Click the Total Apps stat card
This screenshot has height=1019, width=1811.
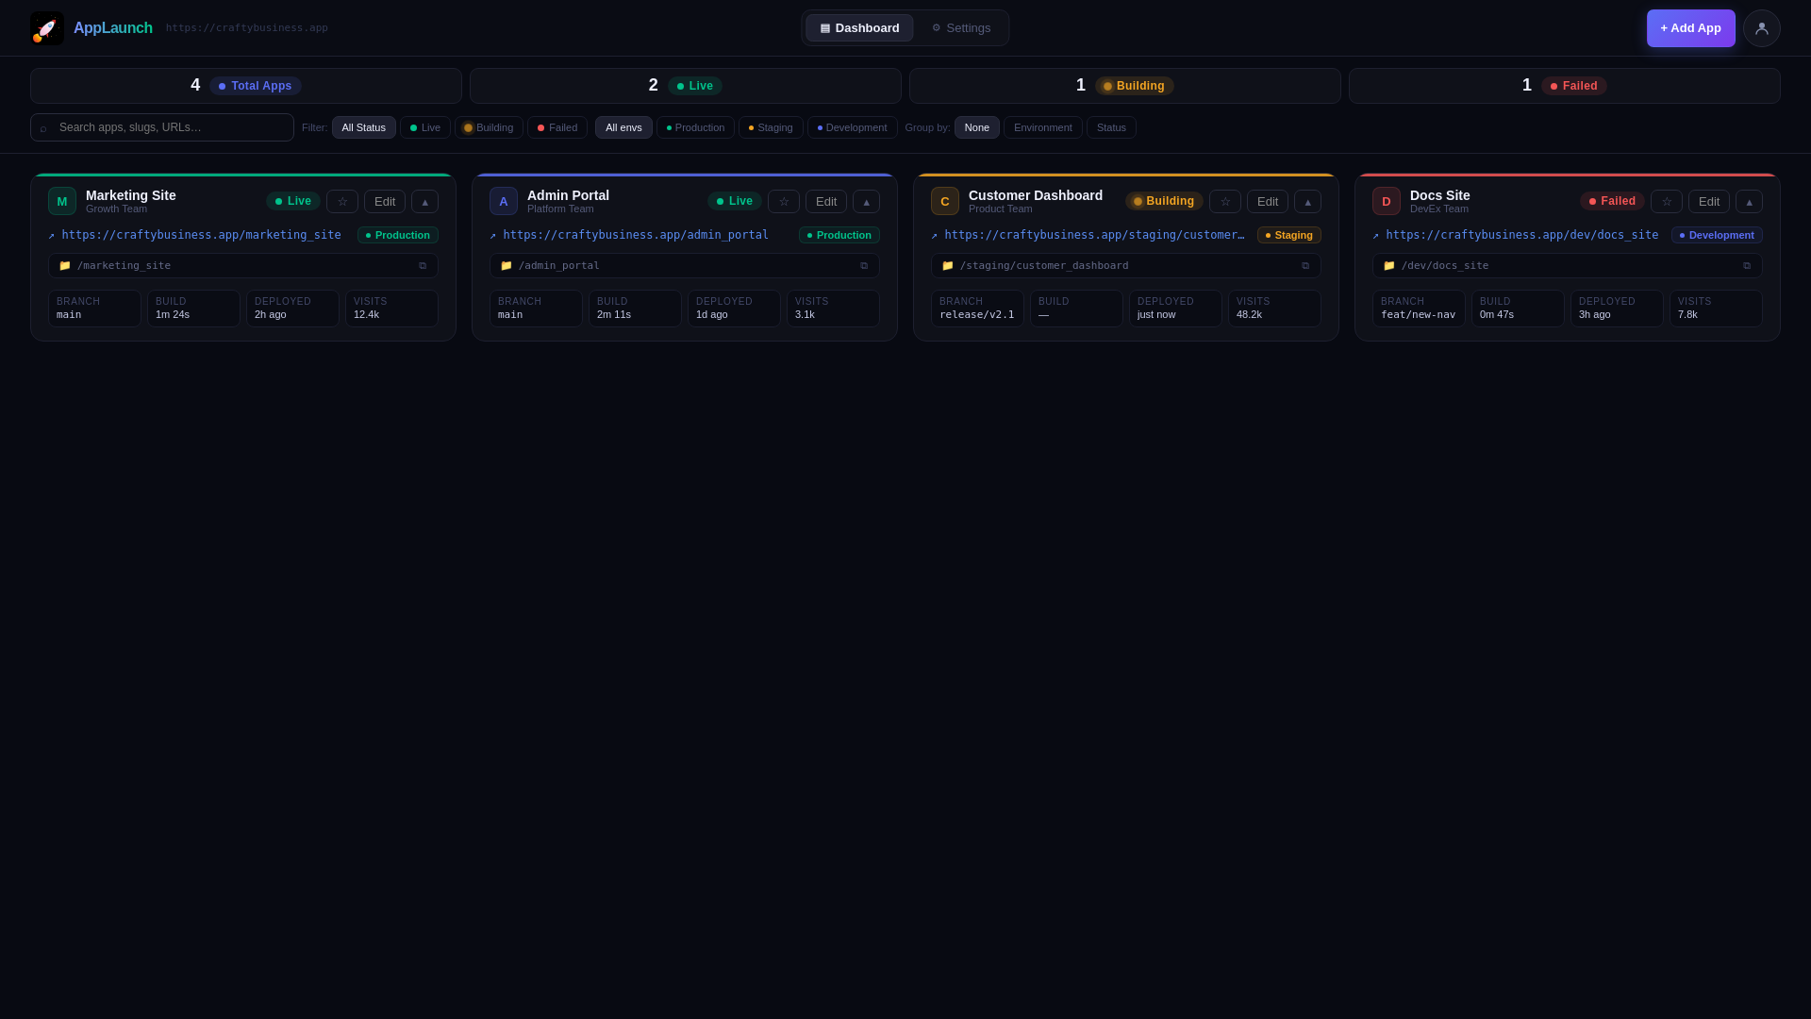click(x=246, y=86)
